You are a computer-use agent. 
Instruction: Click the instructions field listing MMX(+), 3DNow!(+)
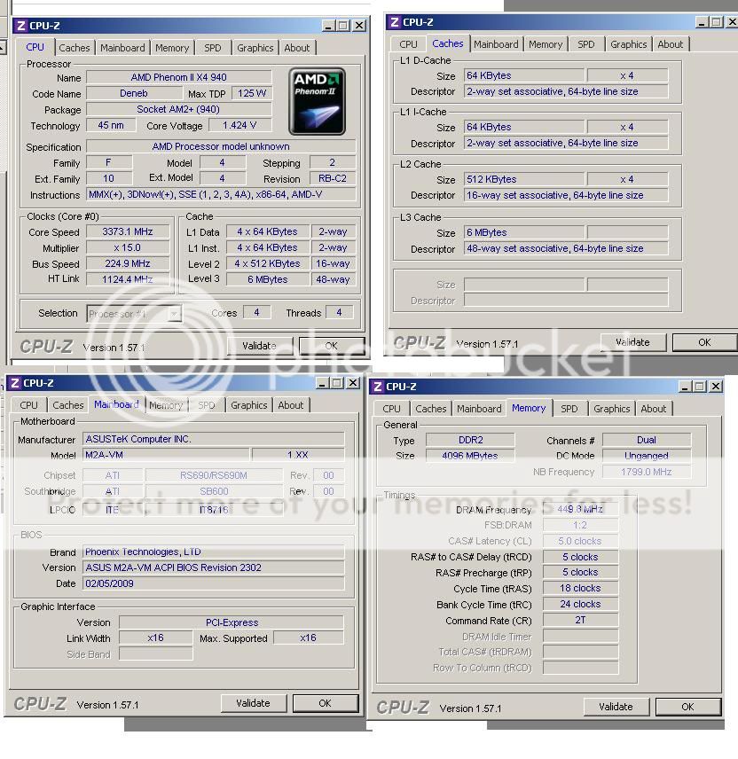pos(221,194)
